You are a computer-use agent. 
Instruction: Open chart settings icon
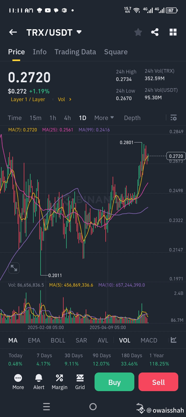coord(174,118)
